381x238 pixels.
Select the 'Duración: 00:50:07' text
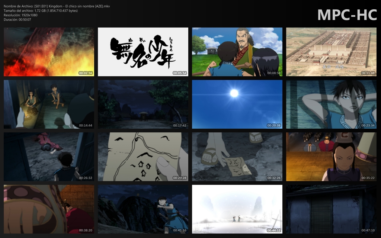click(17, 20)
